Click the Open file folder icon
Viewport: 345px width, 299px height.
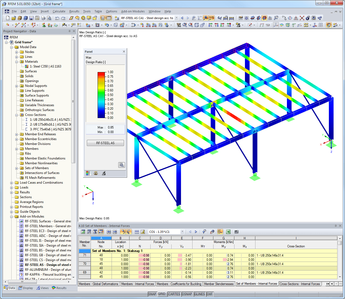coord(14,18)
